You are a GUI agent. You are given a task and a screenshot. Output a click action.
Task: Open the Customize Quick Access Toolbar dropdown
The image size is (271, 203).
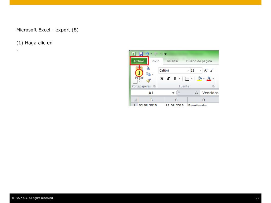click(x=165, y=54)
